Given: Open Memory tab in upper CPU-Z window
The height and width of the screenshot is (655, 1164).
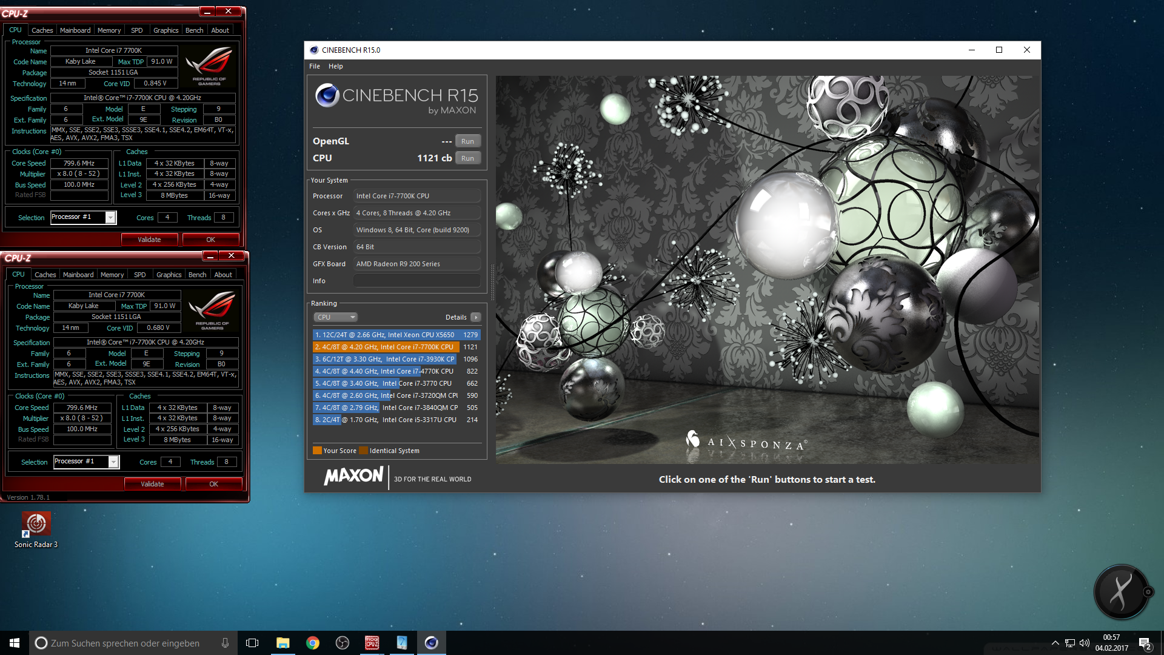Looking at the screenshot, I should [109, 30].
